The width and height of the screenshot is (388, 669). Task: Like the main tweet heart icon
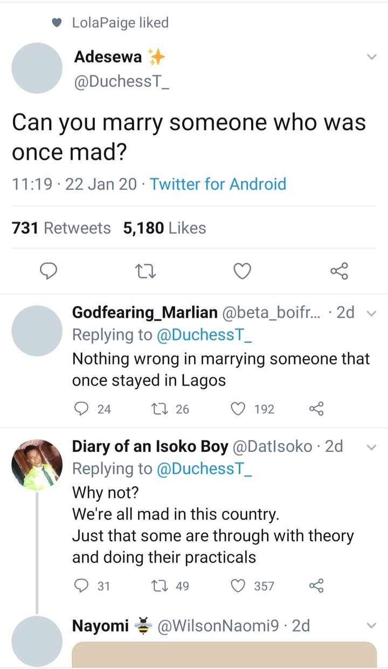click(x=242, y=271)
